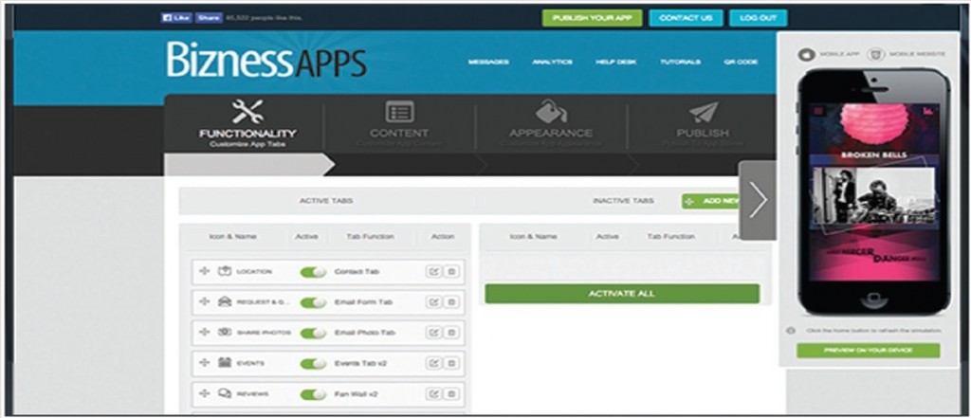971x418 pixels.
Task: Click the Bizness Apps logo
Action: click(266, 60)
